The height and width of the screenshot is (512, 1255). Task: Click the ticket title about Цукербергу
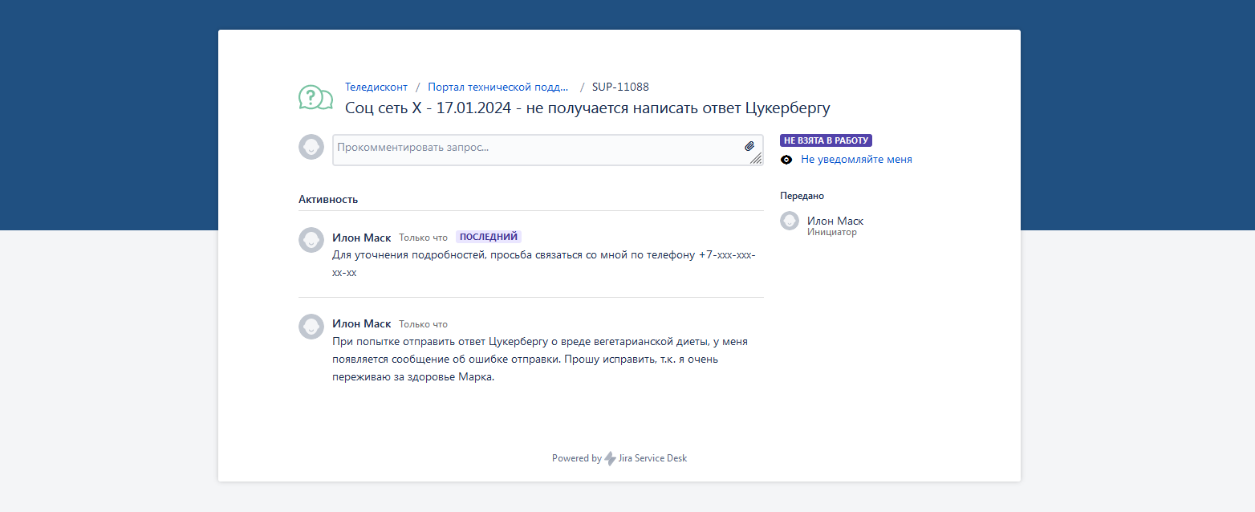click(x=587, y=108)
